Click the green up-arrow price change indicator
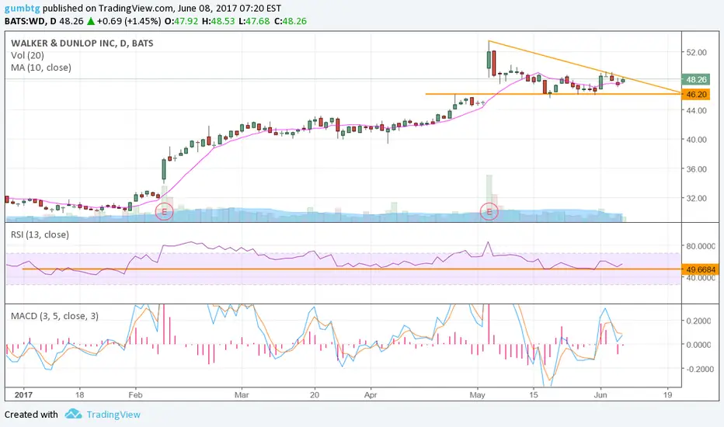 pyautogui.click(x=91, y=21)
